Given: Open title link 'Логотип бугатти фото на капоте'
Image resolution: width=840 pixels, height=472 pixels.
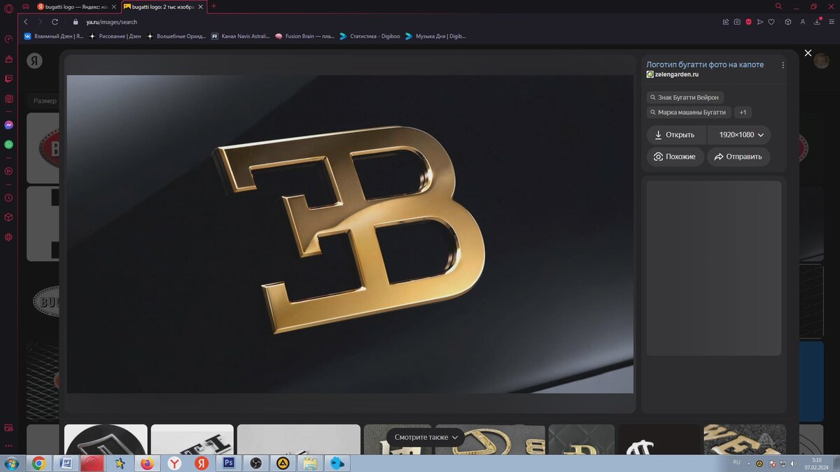Looking at the screenshot, I should [x=705, y=64].
